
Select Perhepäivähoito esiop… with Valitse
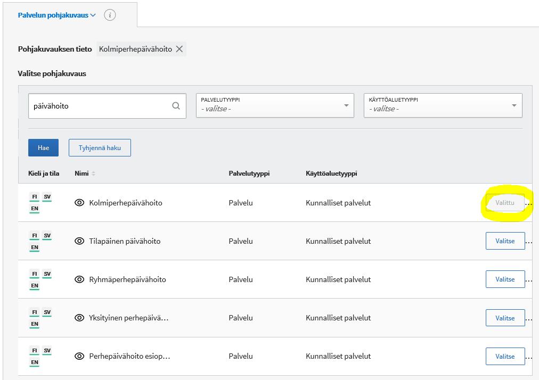click(505, 356)
